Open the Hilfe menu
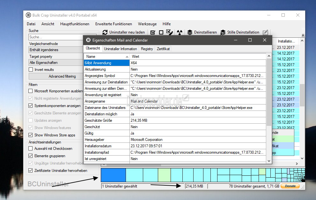 coord(166,24)
